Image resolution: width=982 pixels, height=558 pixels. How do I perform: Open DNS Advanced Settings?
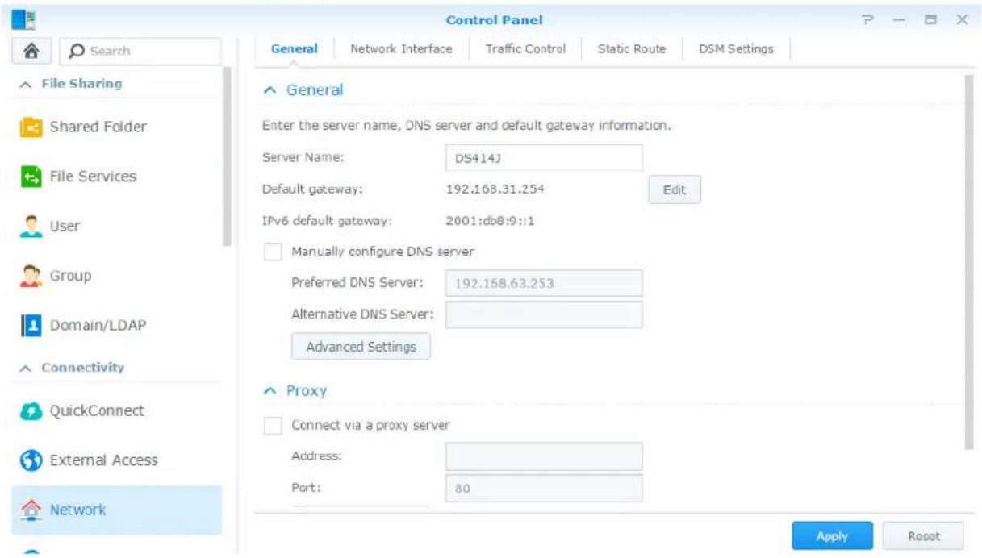[361, 347]
